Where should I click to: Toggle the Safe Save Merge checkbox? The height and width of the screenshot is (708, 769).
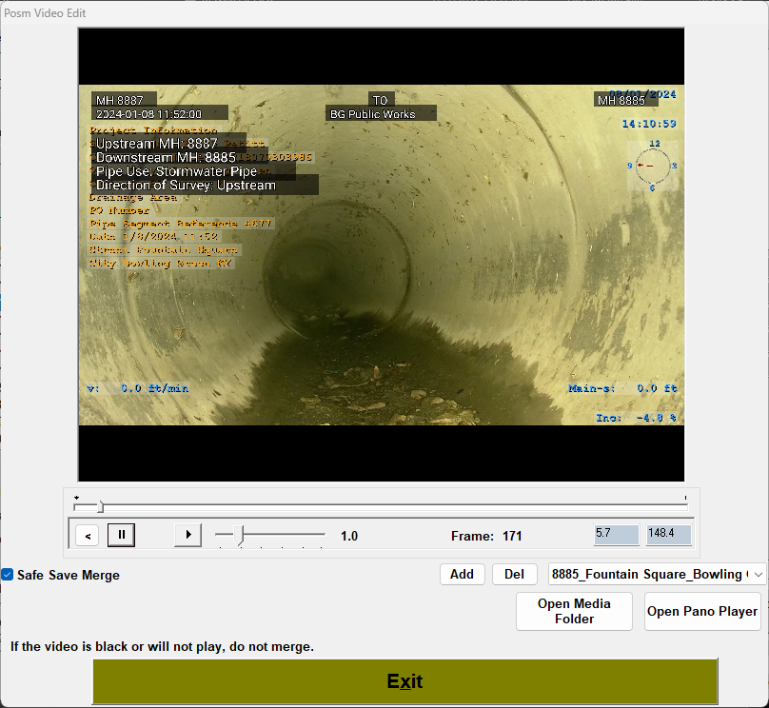click(x=8, y=575)
